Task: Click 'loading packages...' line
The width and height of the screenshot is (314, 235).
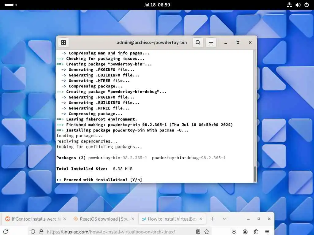Action: coord(79,136)
